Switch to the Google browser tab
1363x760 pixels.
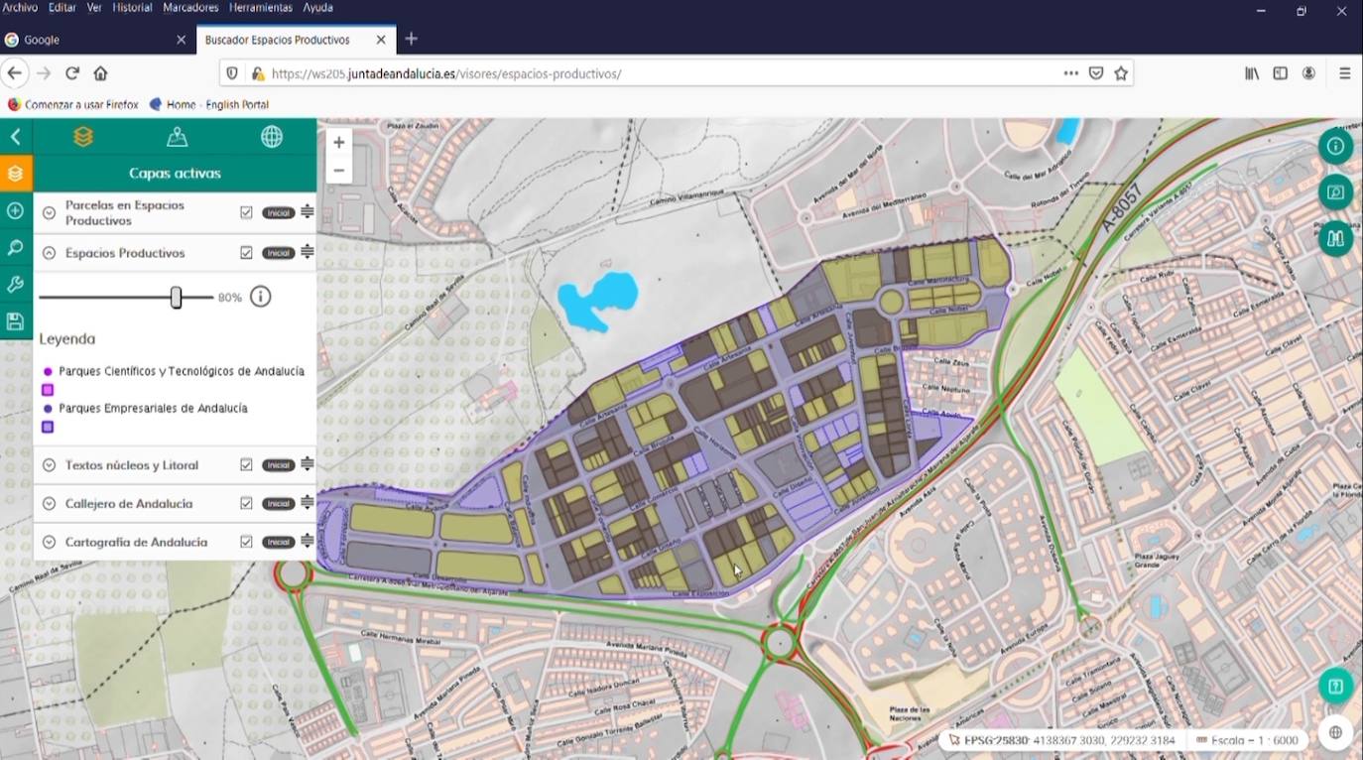tap(89, 40)
